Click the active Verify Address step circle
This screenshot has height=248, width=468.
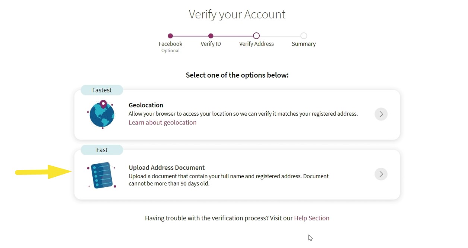(256, 36)
